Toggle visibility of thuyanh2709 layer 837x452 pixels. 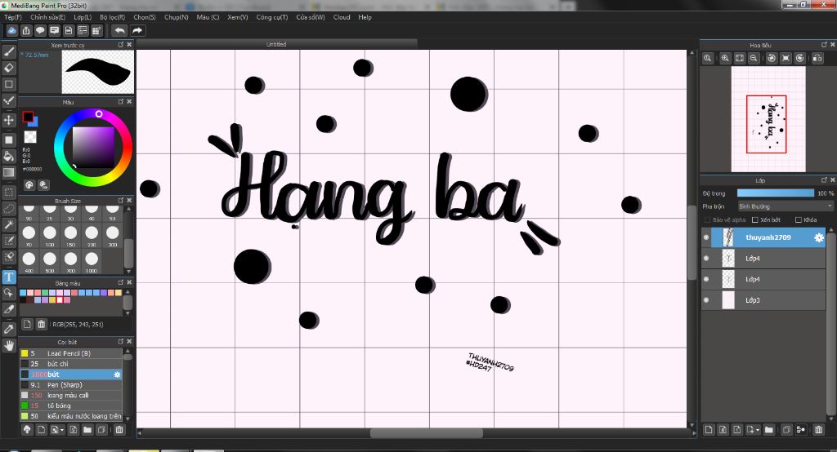706,237
